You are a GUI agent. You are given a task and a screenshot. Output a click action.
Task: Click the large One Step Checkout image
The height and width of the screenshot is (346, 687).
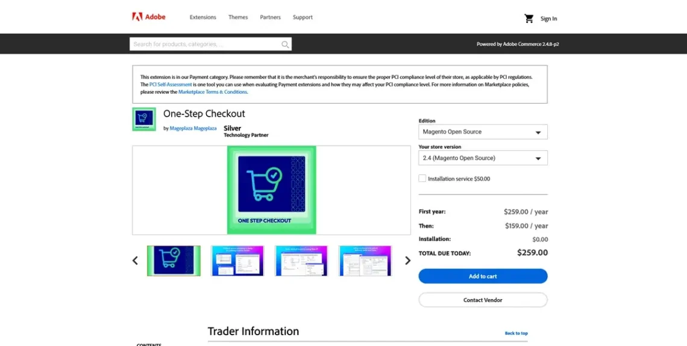pyautogui.click(x=272, y=190)
